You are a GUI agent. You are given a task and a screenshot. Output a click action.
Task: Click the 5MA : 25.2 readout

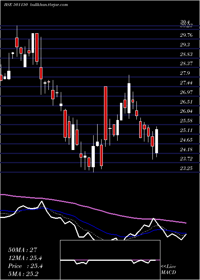(23, 274)
